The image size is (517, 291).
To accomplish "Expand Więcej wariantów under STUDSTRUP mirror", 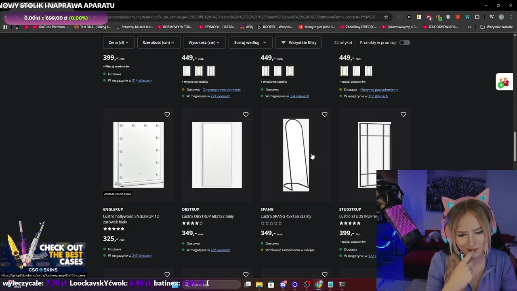I will tap(352, 242).
